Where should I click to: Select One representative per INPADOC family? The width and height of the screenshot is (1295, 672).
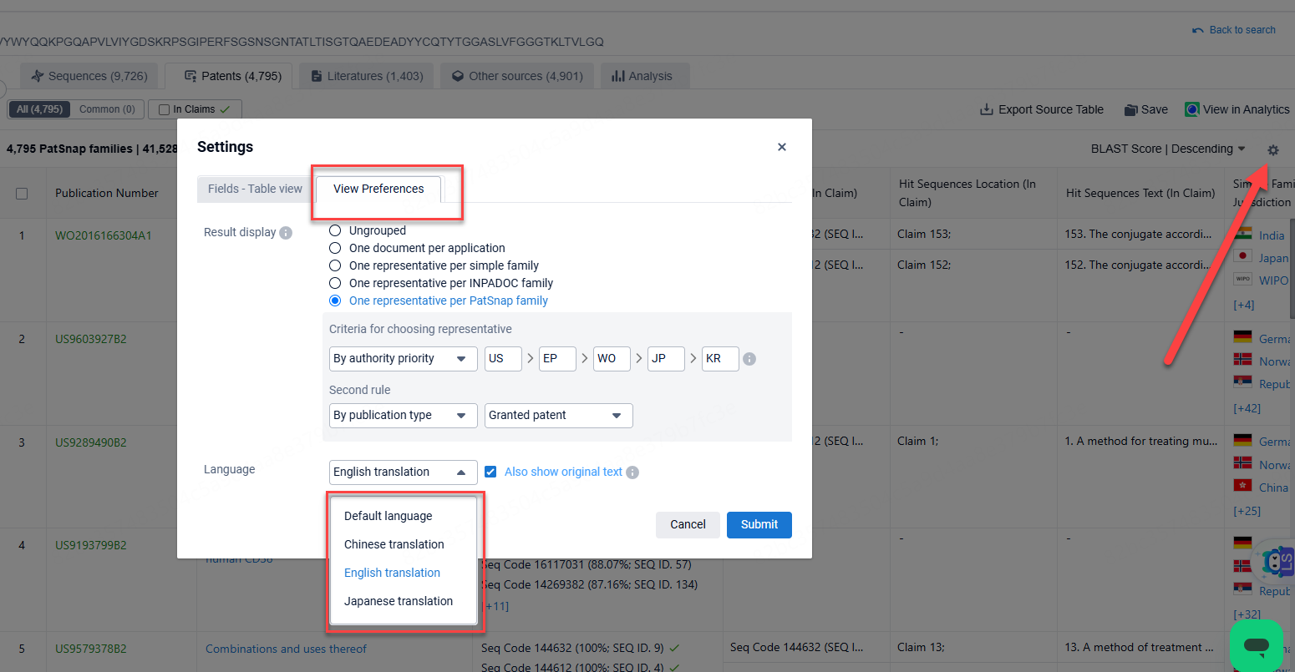click(x=335, y=283)
